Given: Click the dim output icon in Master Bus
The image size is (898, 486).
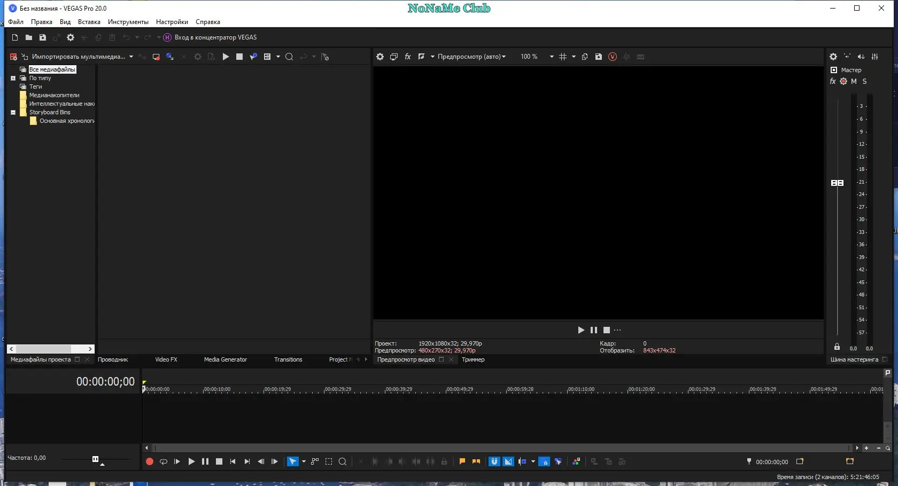Looking at the screenshot, I should [861, 57].
